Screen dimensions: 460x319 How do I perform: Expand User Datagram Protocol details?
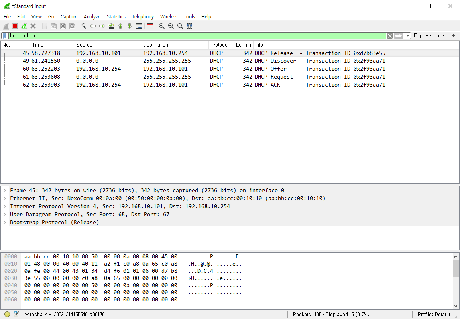(x=5, y=214)
